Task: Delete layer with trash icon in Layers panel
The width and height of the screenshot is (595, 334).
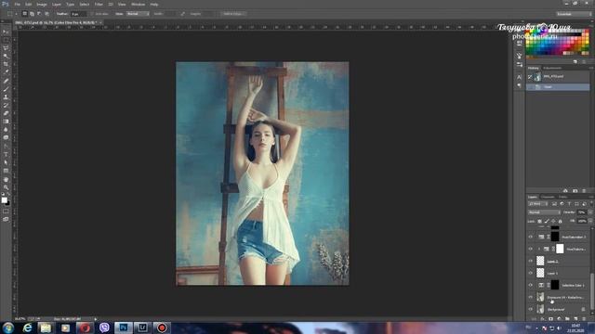Action: pos(584,319)
